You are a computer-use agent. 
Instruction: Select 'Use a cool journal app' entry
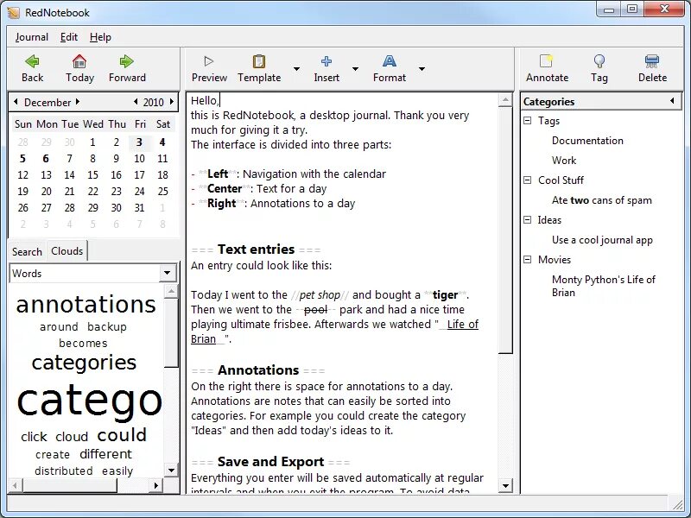(602, 240)
